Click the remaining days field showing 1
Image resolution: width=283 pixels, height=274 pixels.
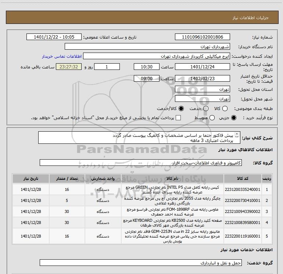pos(107,67)
